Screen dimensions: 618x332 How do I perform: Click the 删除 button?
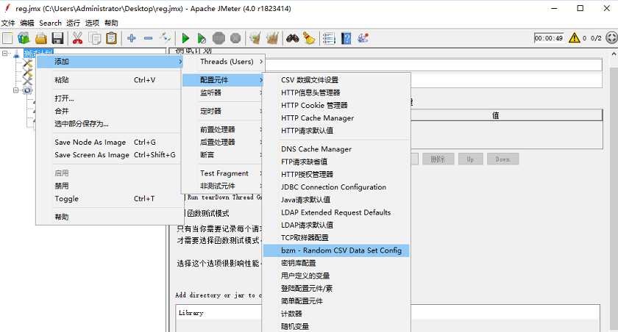[438, 159]
